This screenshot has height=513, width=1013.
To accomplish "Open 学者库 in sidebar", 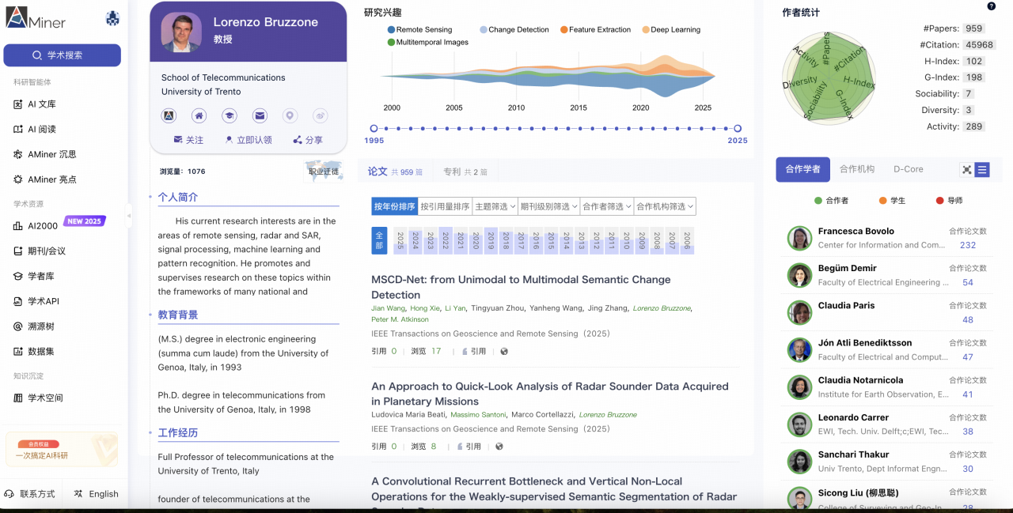I will click(34, 277).
